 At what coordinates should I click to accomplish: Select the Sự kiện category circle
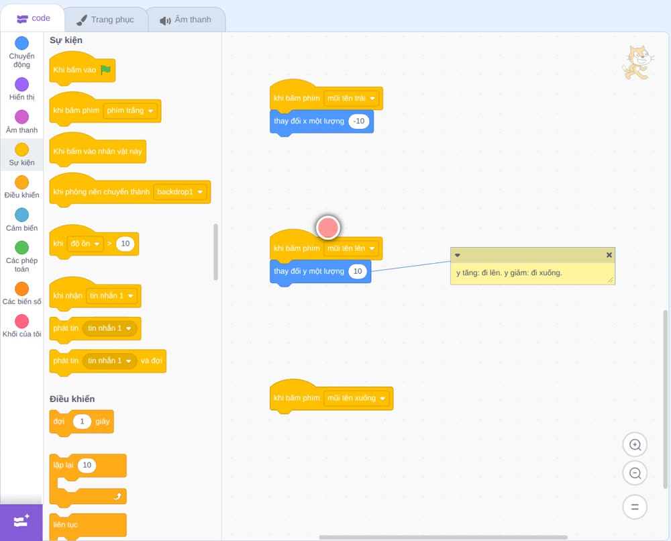point(22,150)
